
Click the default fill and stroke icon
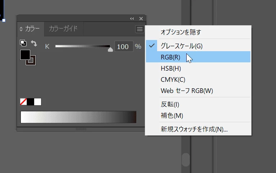(23, 43)
